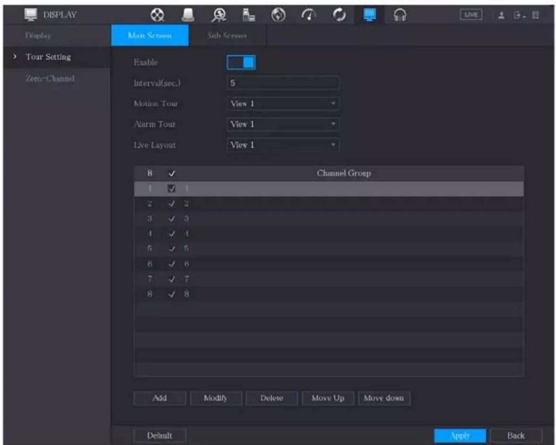Click the QR code icon at top right
This screenshot has width=556, height=445.
click(535, 15)
